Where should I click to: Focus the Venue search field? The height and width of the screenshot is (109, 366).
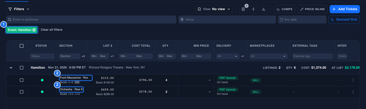click(x=227, y=20)
